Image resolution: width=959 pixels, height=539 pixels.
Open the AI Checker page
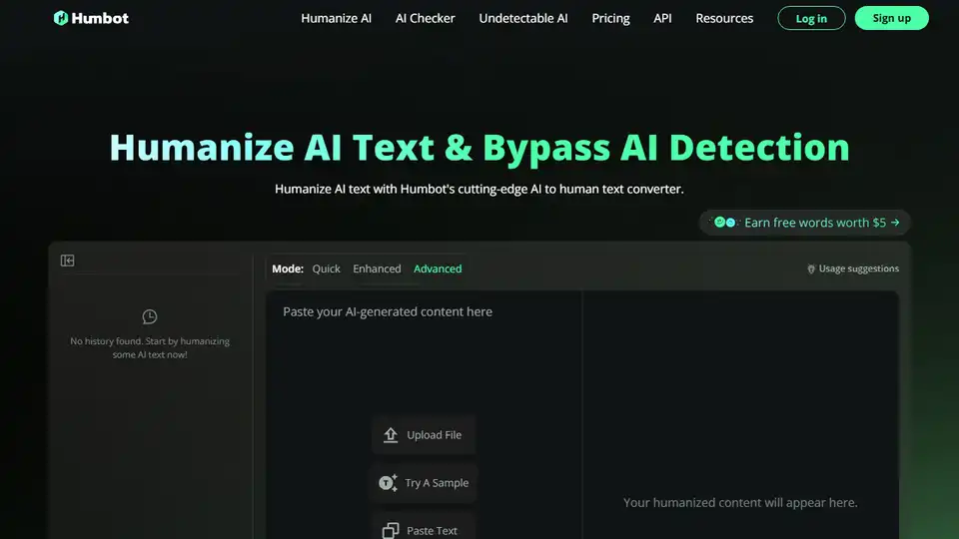[426, 18]
